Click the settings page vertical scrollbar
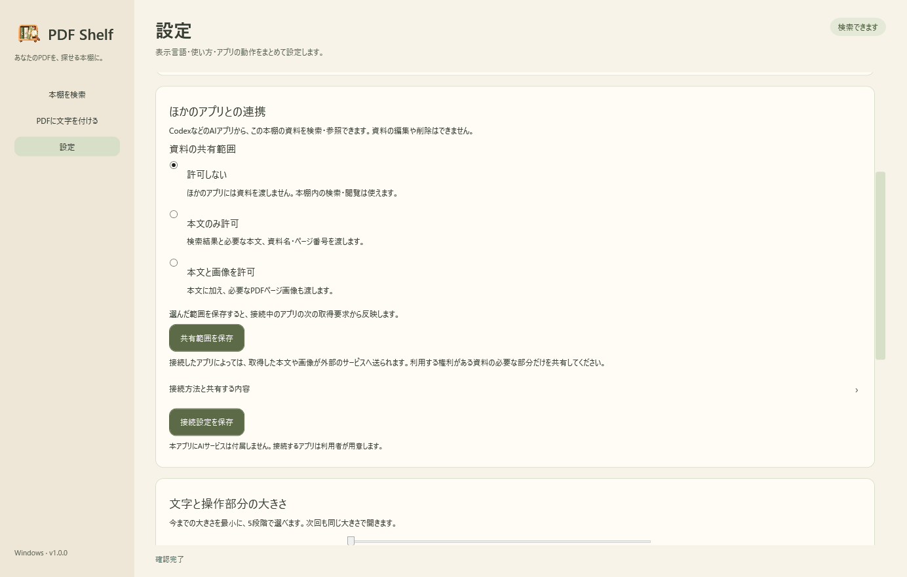 [x=880, y=265]
